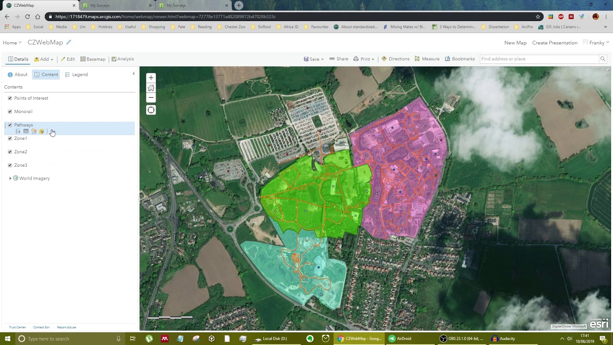Open Task View in taskbar
Image resolution: width=613 pixels, height=345 pixels.
(x=133, y=339)
